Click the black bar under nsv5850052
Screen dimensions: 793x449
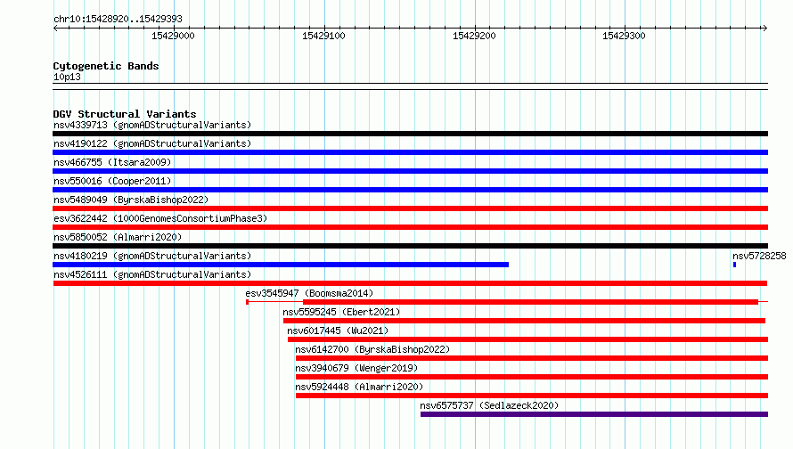[x=410, y=246]
